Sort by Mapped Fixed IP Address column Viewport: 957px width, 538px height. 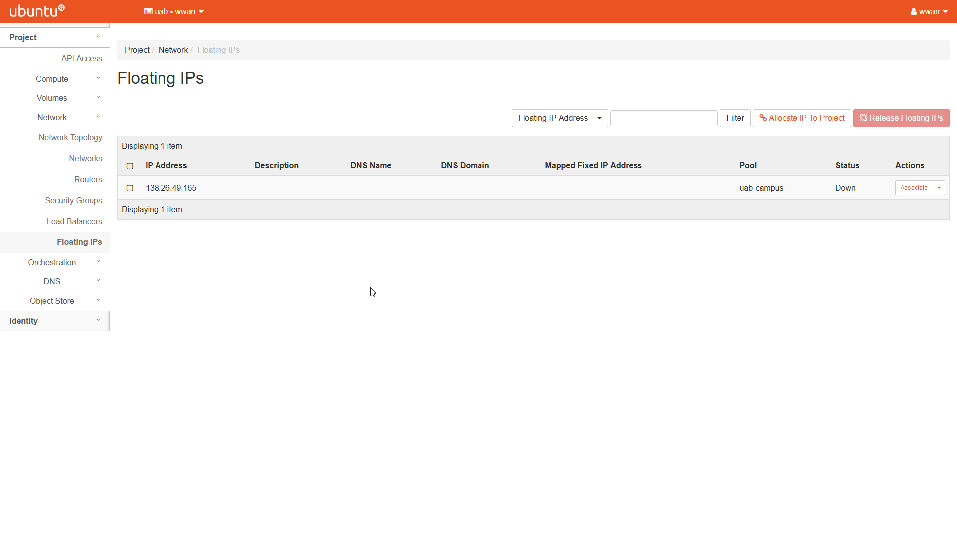[x=593, y=165]
